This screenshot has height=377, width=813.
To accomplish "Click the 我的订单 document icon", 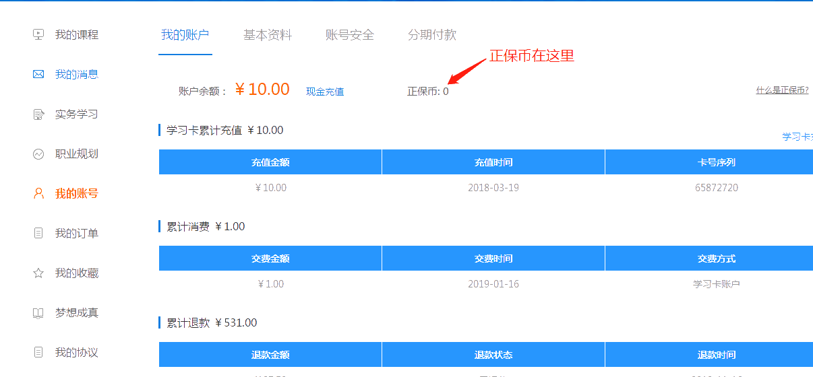I will (x=38, y=234).
